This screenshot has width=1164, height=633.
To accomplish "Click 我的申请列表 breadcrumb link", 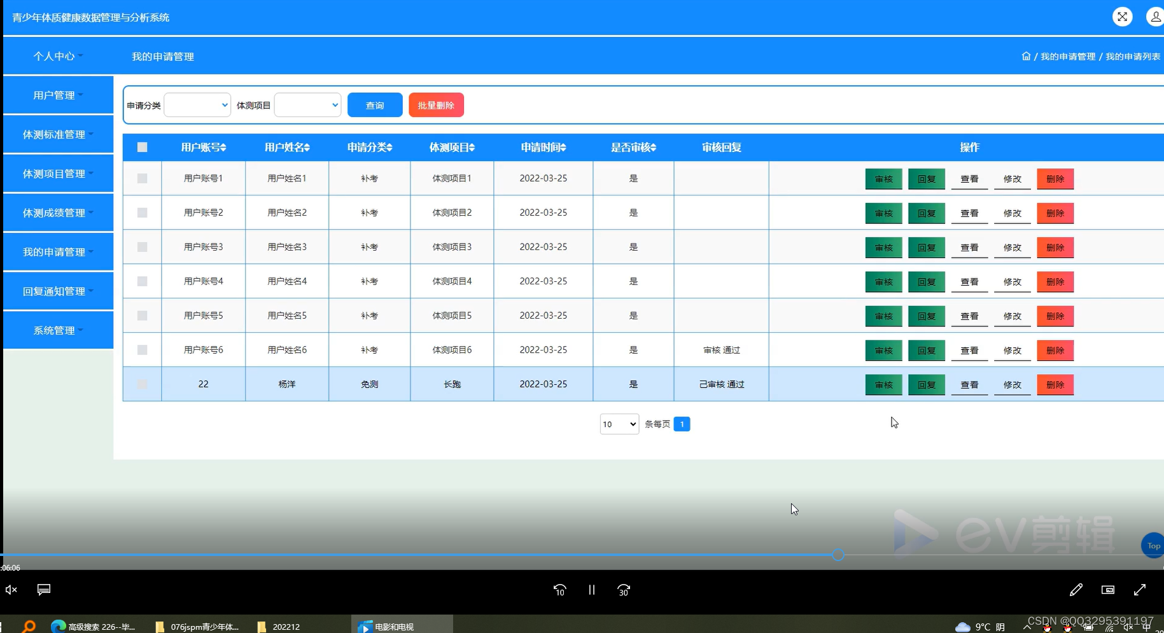I will click(x=1133, y=57).
